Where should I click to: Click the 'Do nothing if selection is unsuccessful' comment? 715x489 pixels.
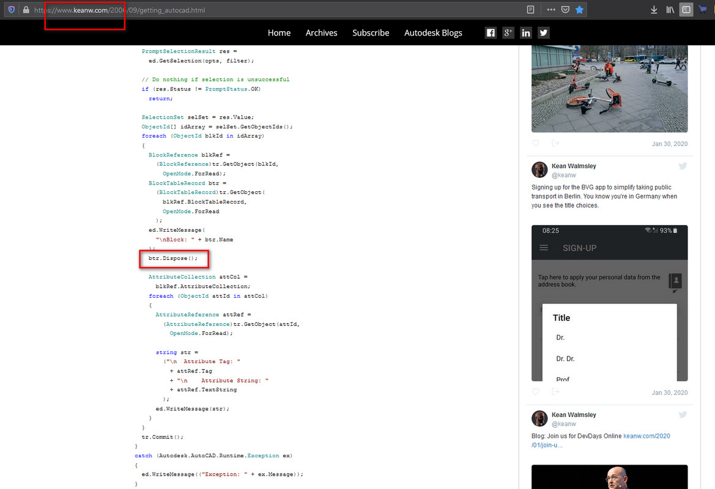(x=215, y=79)
